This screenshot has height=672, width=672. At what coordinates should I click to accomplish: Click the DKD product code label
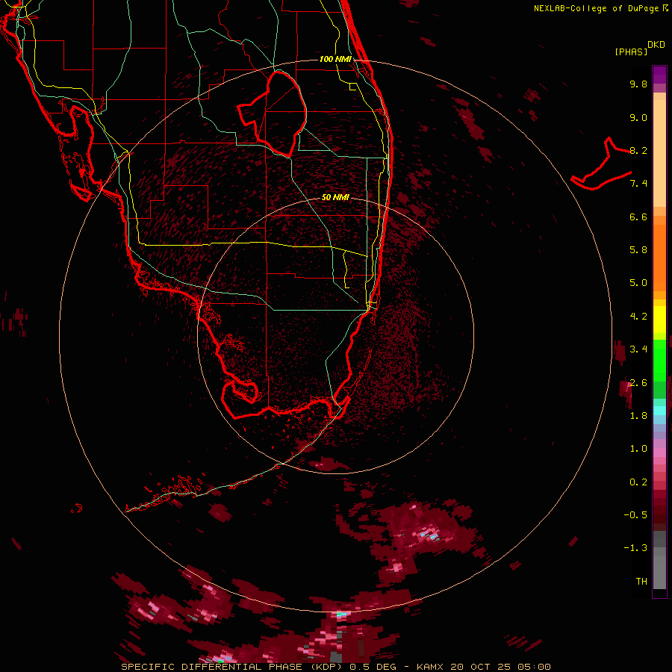point(656,45)
